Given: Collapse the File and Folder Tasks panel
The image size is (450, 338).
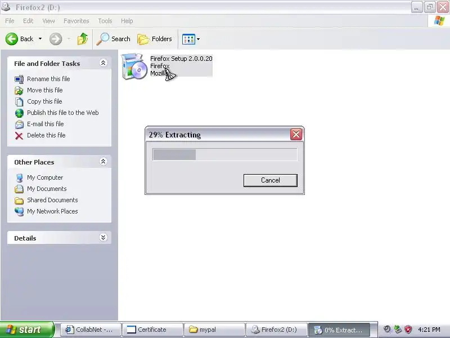Looking at the screenshot, I should 103,63.
